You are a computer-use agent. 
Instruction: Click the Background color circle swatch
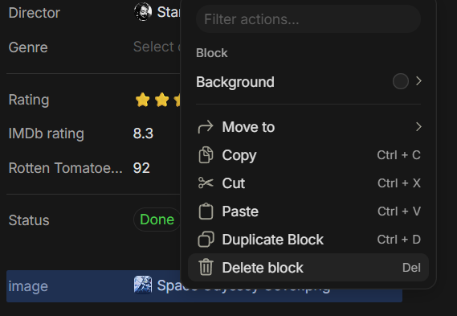401,81
